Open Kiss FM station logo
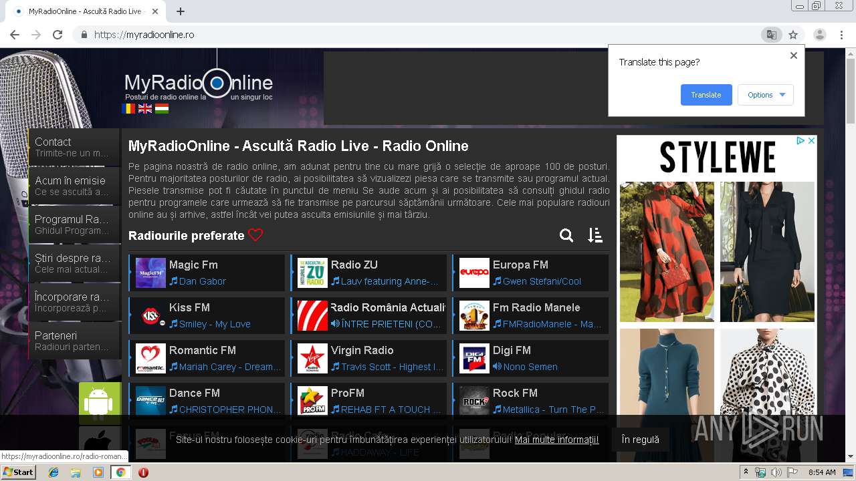Viewport: 856px width, 481px height. pyautogui.click(x=150, y=315)
